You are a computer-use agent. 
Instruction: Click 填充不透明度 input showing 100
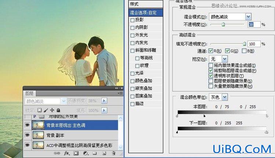pyautogui.click(x=254, y=44)
